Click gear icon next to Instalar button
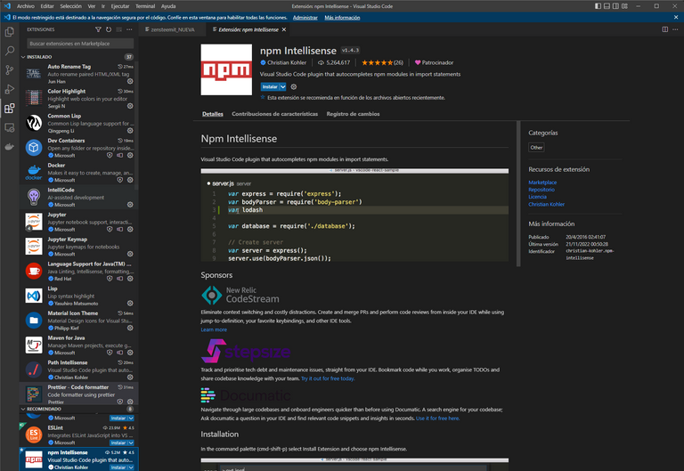The width and height of the screenshot is (684, 471). pos(294,86)
